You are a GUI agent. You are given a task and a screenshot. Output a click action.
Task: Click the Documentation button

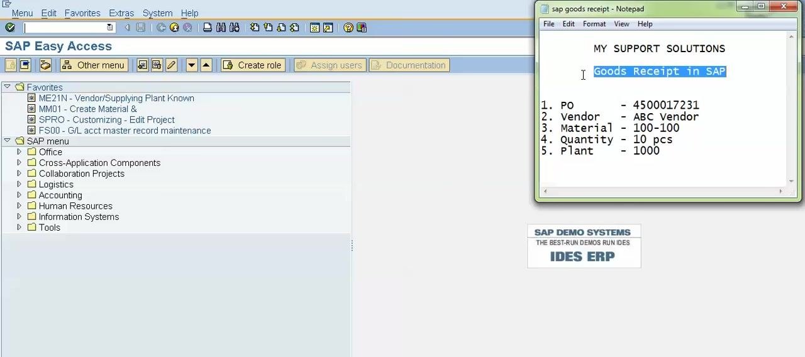pos(408,65)
